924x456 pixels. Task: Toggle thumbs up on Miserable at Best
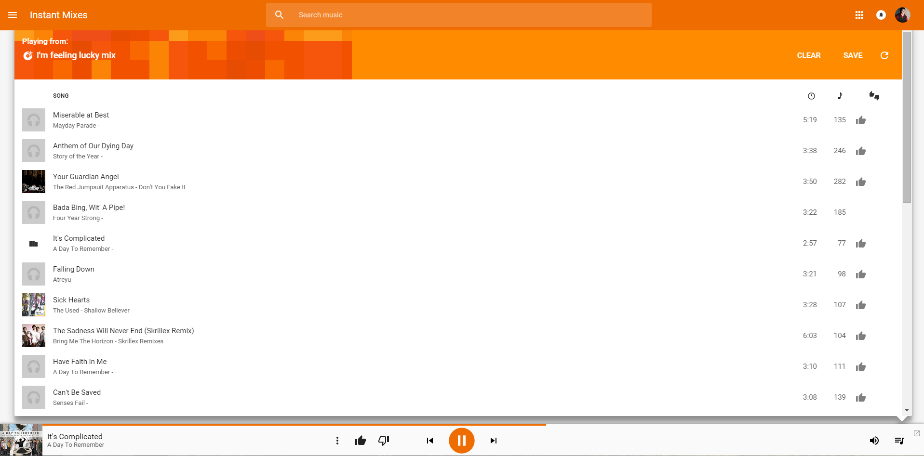[x=861, y=120]
